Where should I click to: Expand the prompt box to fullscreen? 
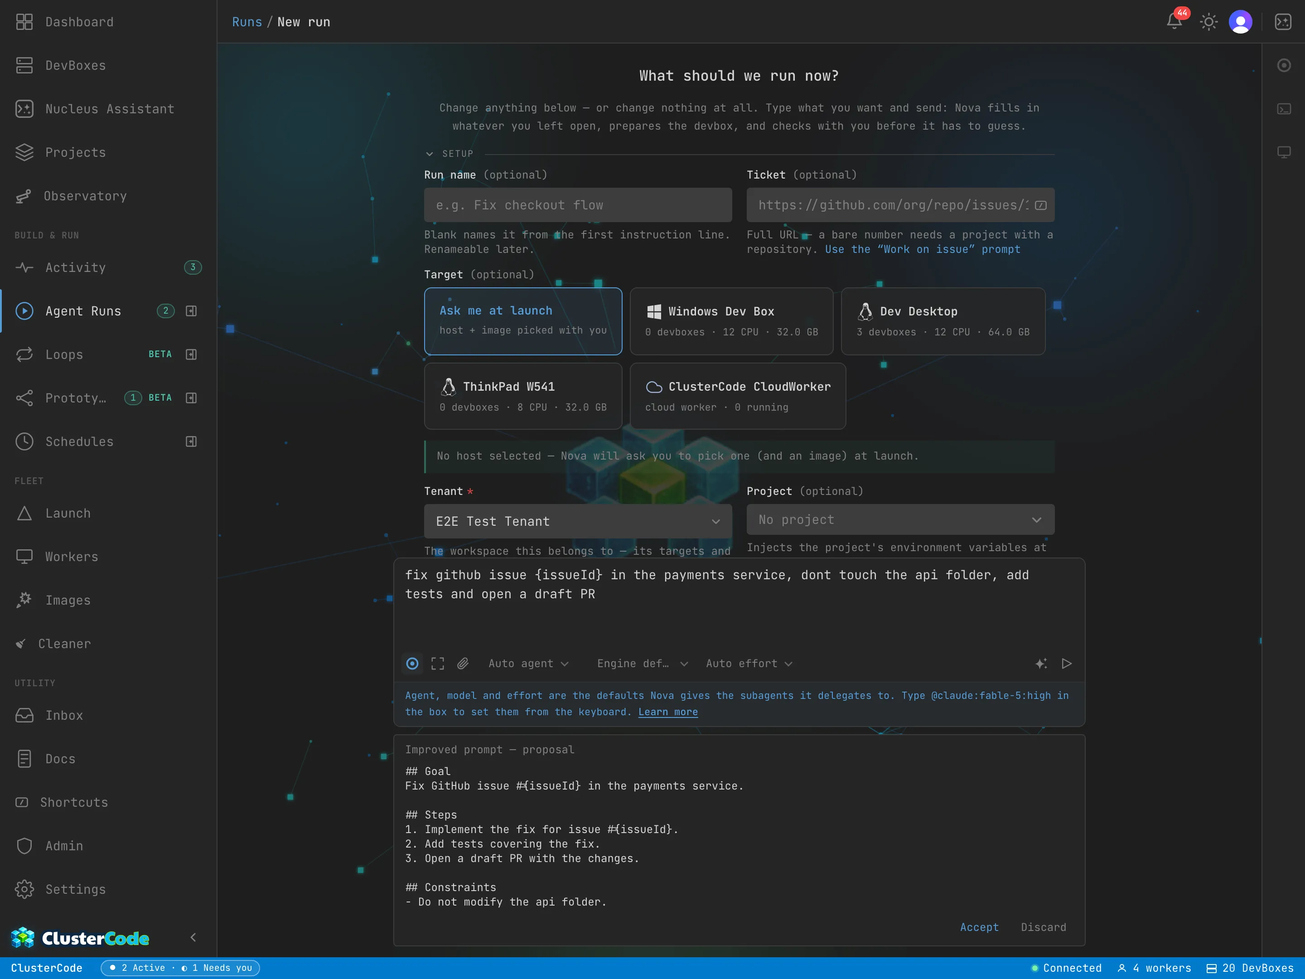coord(438,663)
